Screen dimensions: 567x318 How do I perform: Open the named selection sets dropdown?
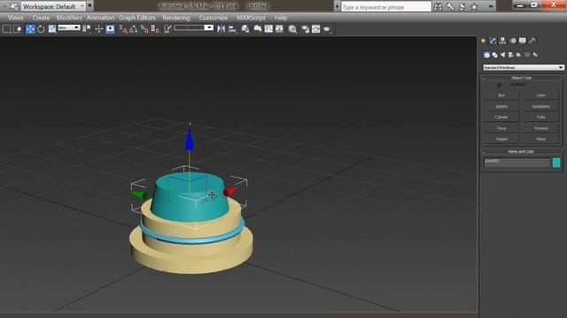[193, 27]
